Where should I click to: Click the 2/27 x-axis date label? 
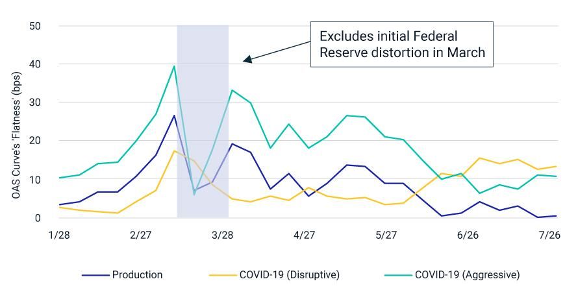point(141,235)
